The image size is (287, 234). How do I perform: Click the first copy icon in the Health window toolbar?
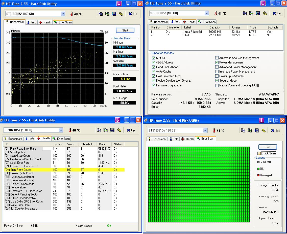(x=99, y=130)
